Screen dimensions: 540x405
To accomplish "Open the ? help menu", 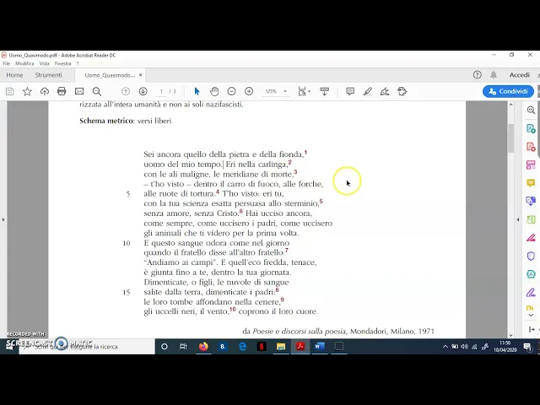I will [78, 64].
